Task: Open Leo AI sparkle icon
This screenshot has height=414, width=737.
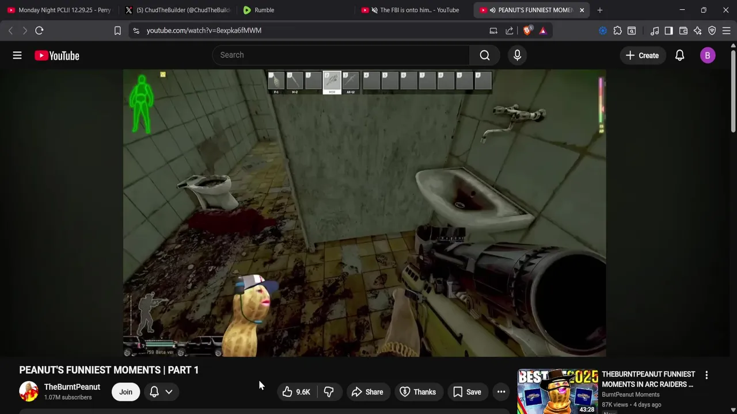Action: (698, 30)
